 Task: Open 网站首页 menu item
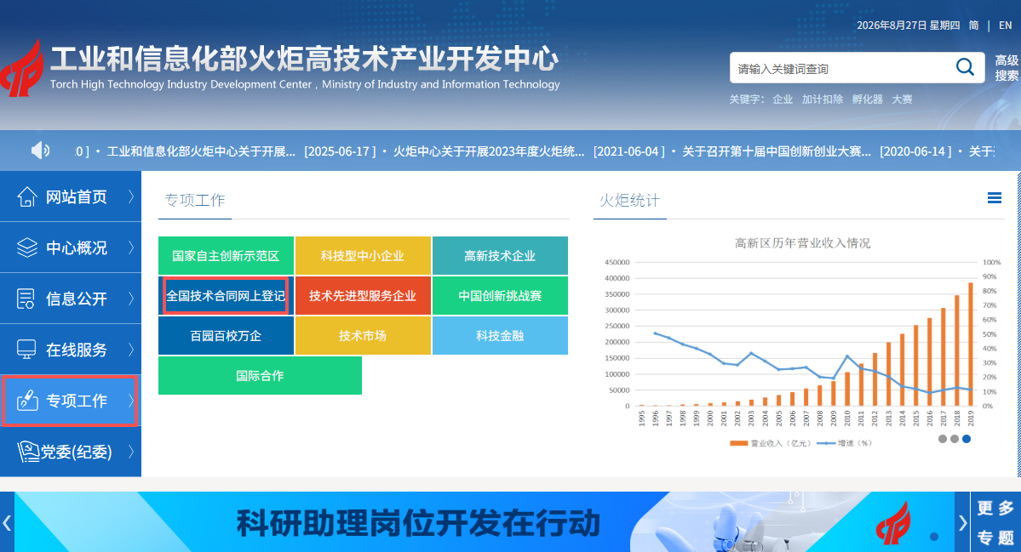[x=71, y=196]
